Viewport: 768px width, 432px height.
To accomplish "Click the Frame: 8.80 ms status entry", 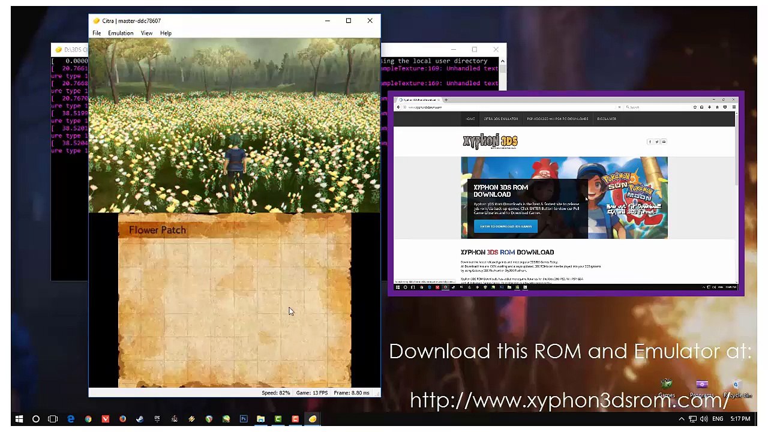I will pos(352,392).
